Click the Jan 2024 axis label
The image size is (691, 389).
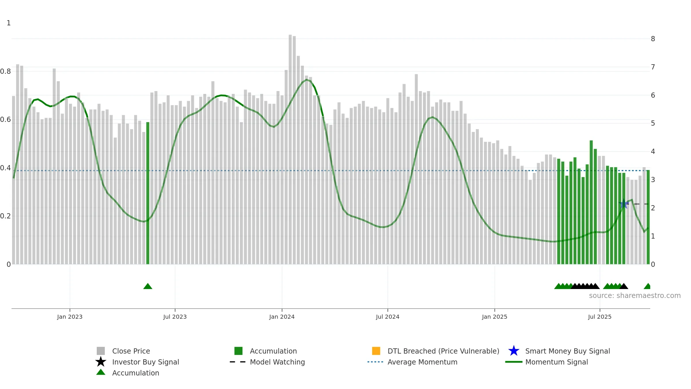tap(282, 317)
